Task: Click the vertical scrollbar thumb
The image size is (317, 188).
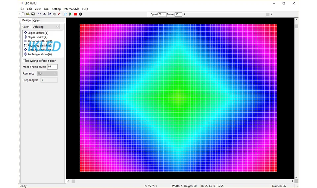Action: click(x=296, y=26)
